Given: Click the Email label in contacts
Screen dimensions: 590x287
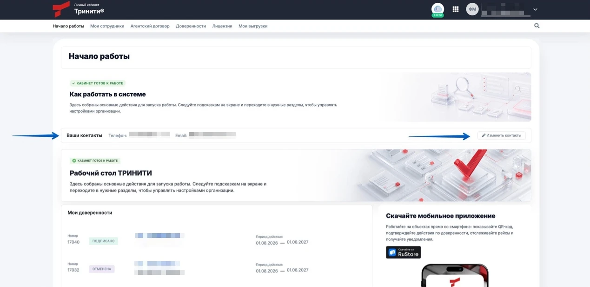Looking at the screenshot, I should pyautogui.click(x=181, y=135).
